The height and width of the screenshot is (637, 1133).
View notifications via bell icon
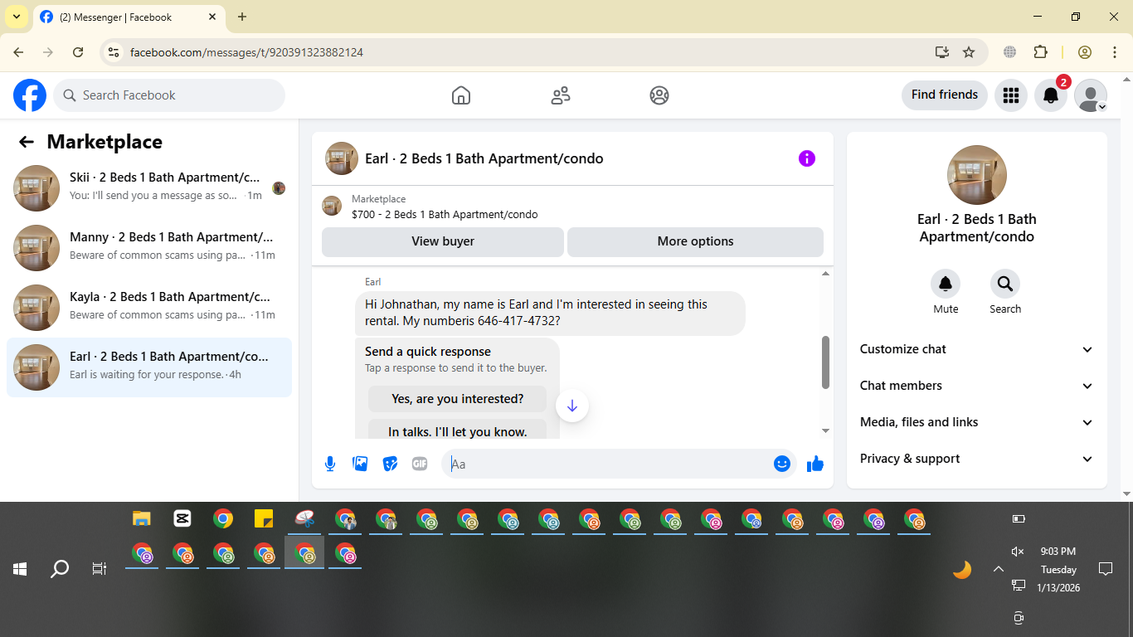pyautogui.click(x=1051, y=95)
